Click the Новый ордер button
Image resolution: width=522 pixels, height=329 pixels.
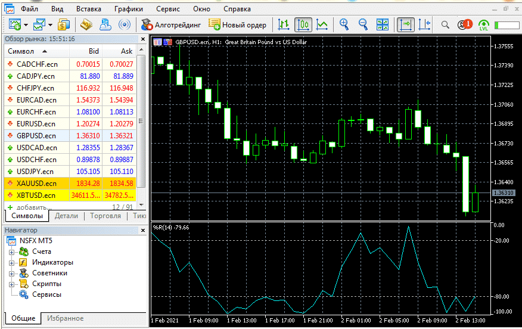[x=237, y=24]
